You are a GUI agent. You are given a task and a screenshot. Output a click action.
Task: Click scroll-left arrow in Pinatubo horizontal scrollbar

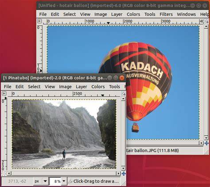point(9,173)
